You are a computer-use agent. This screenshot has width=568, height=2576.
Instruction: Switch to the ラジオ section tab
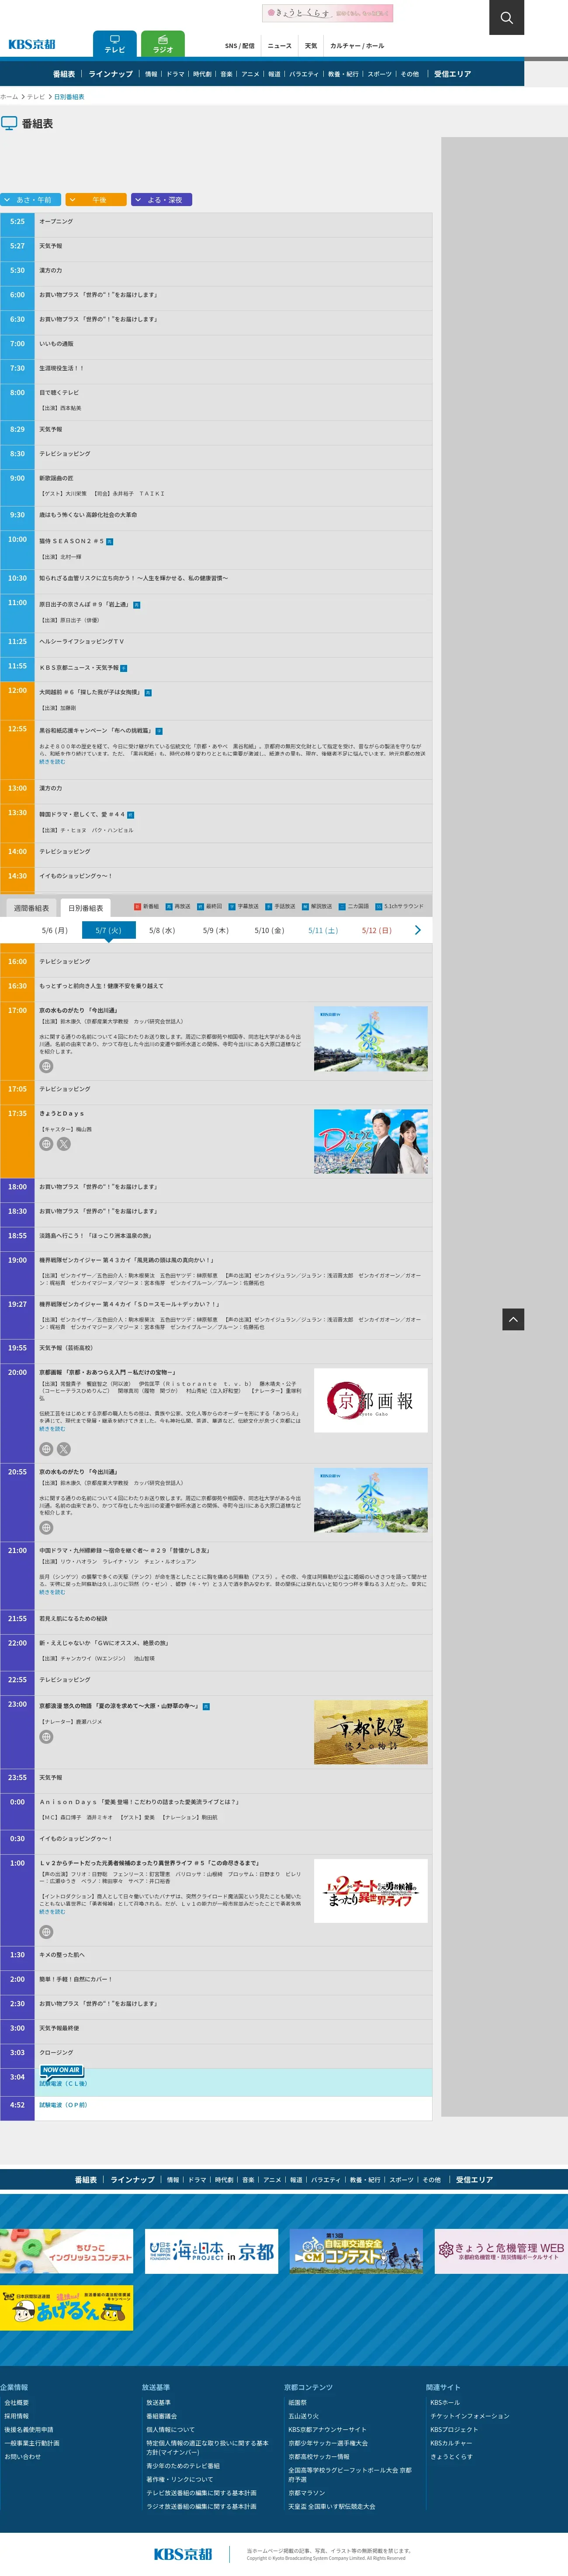pos(163,44)
